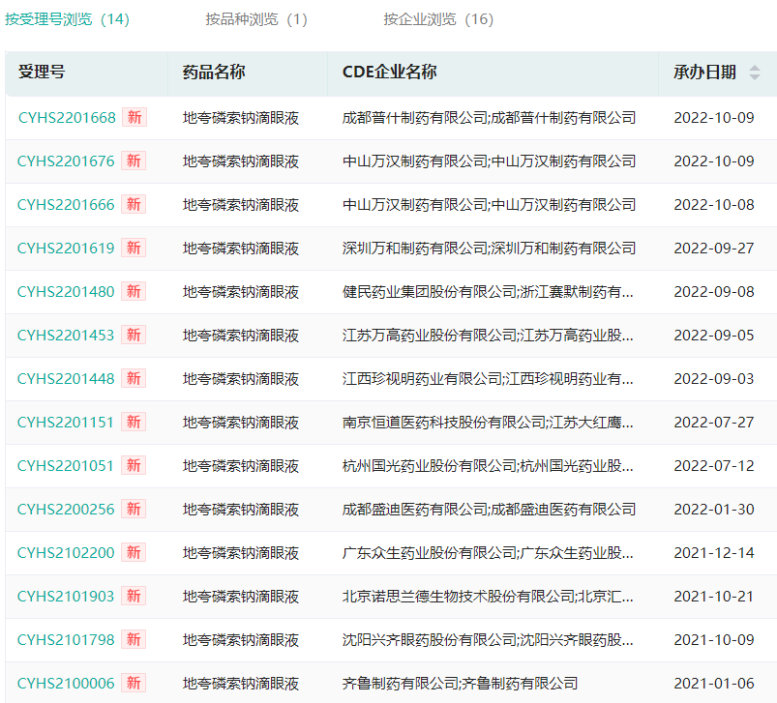The image size is (777, 703).
Task: Select company cell 北京诺思兰德生物技术股份有限公司
Action: pyautogui.click(x=488, y=597)
